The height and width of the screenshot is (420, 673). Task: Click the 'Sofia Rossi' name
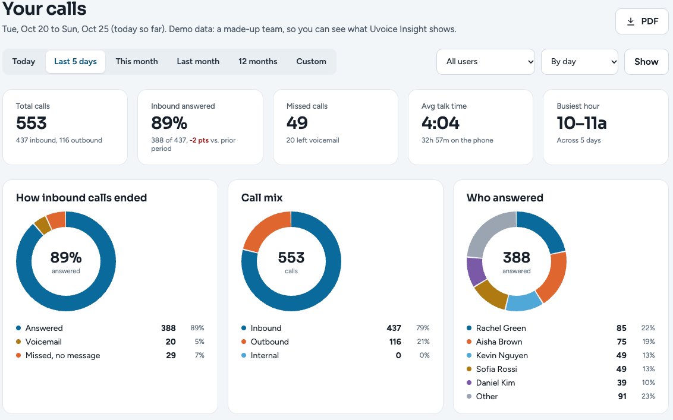point(496,370)
